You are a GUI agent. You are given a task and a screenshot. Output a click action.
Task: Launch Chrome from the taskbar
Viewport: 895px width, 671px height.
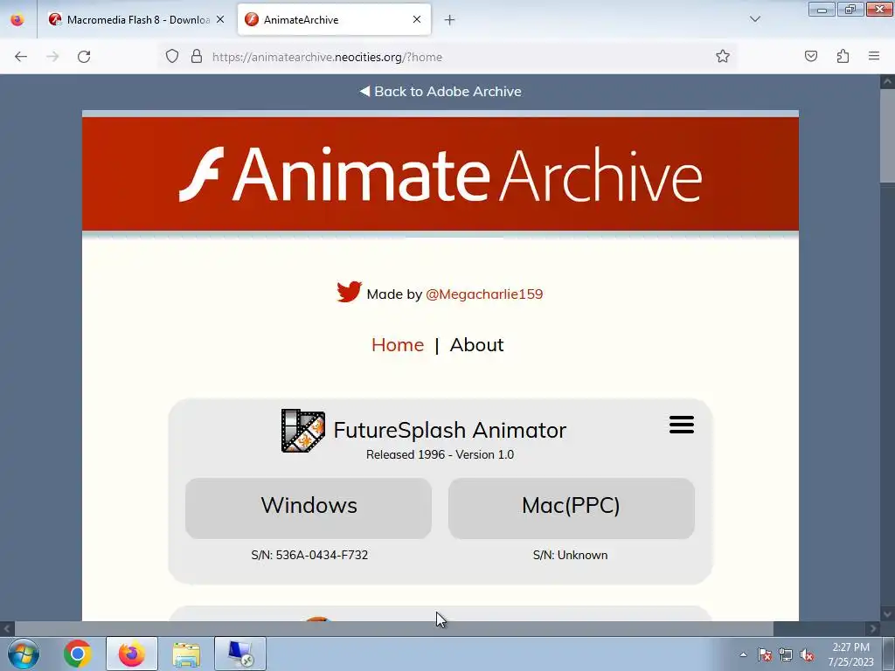coord(78,654)
